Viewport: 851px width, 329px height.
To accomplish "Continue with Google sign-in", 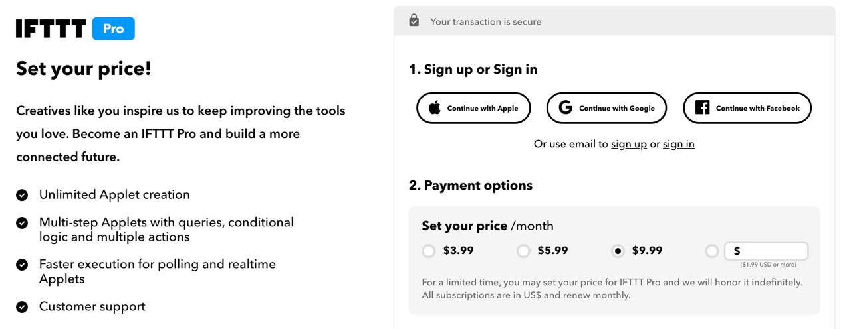I will pos(606,108).
